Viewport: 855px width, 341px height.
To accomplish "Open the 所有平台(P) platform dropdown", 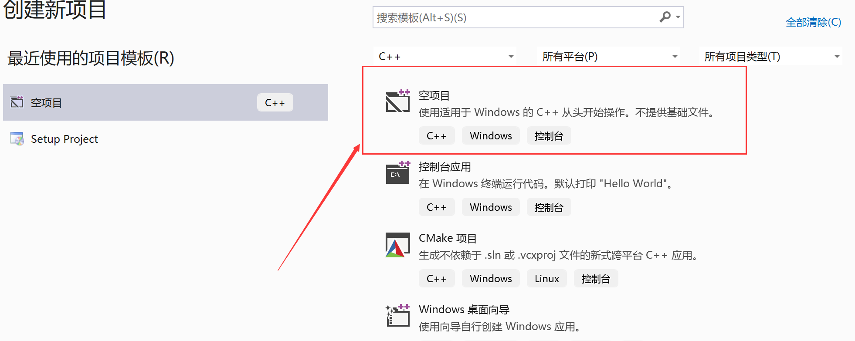I will (x=609, y=56).
